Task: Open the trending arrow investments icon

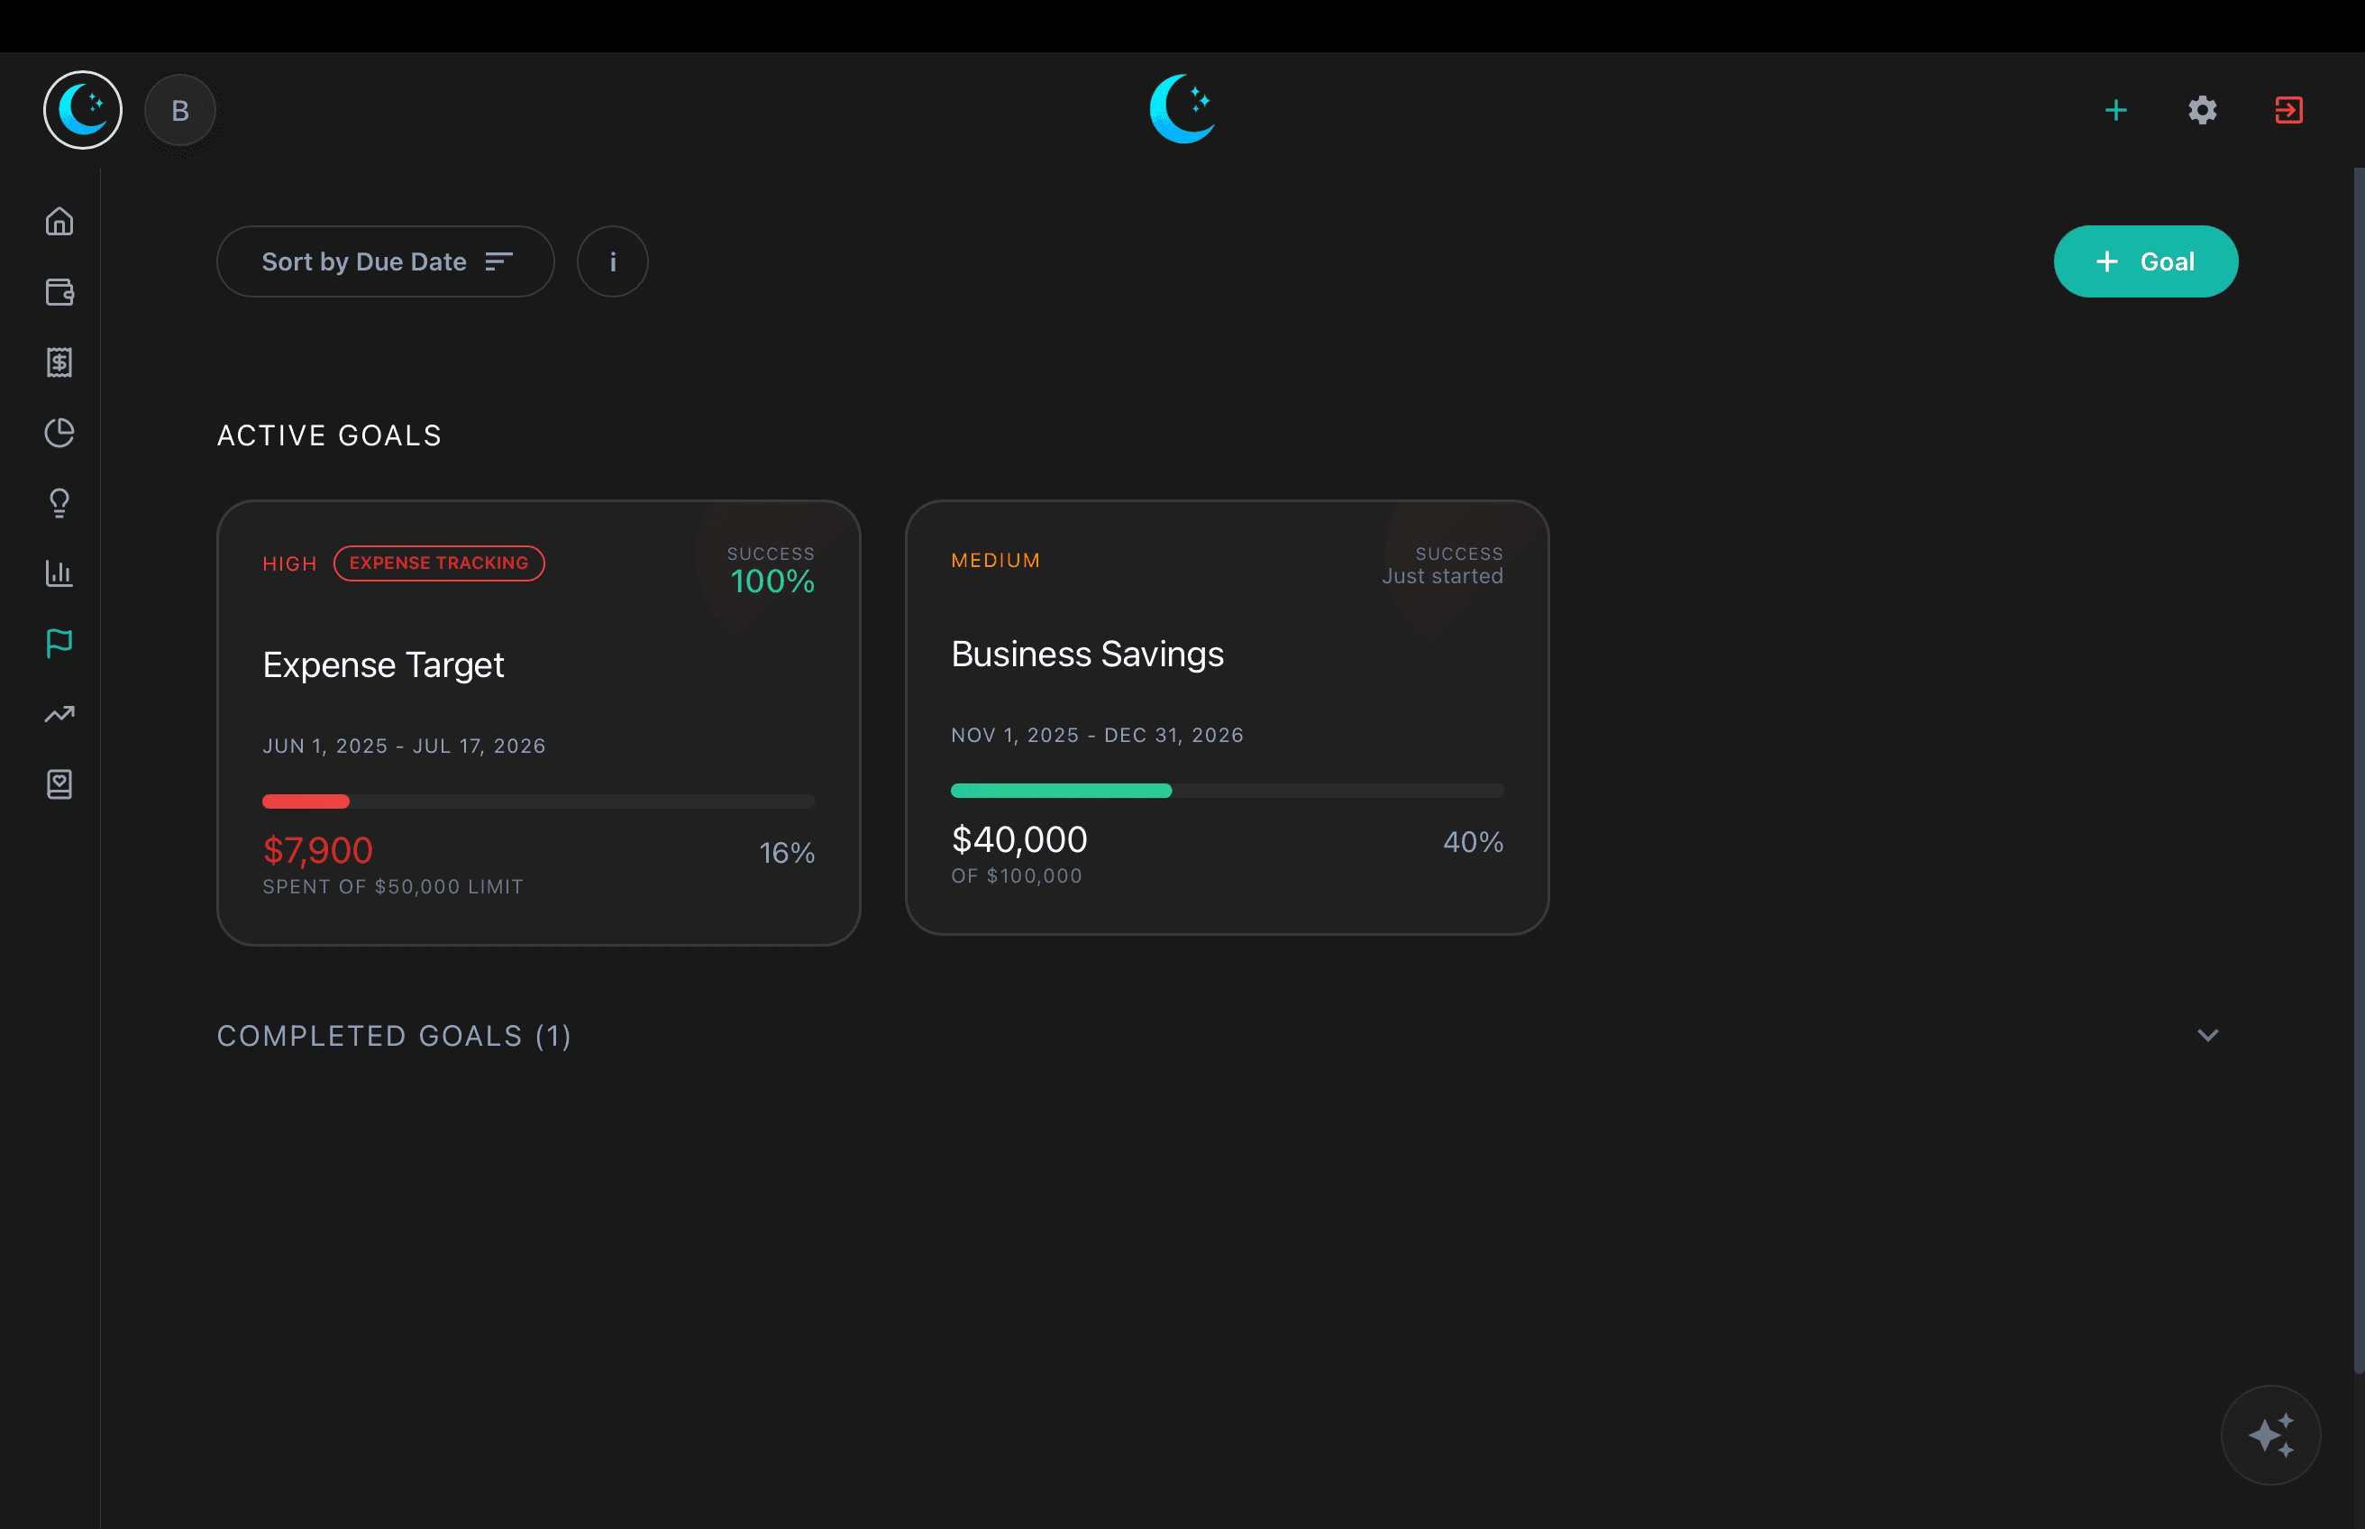Action: (x=59, y=714)
